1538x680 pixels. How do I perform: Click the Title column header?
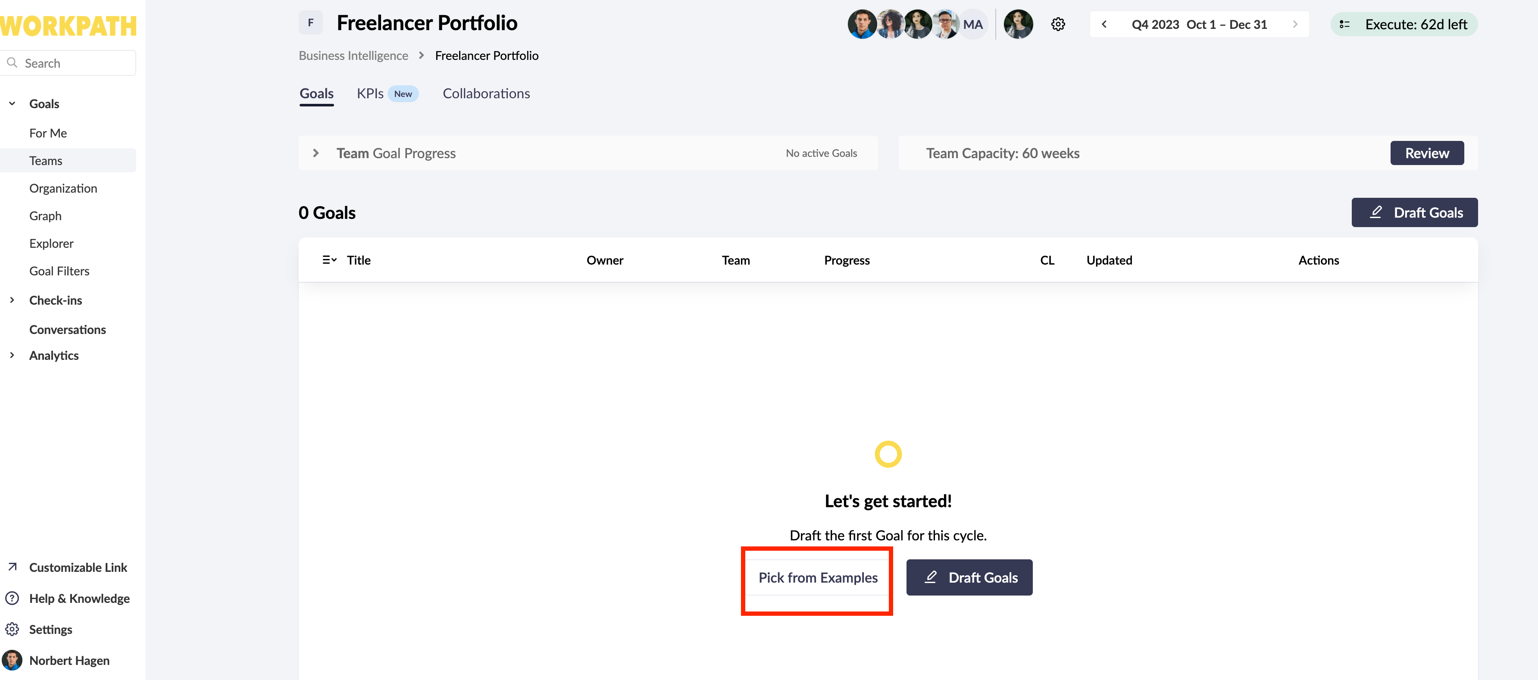358,260
